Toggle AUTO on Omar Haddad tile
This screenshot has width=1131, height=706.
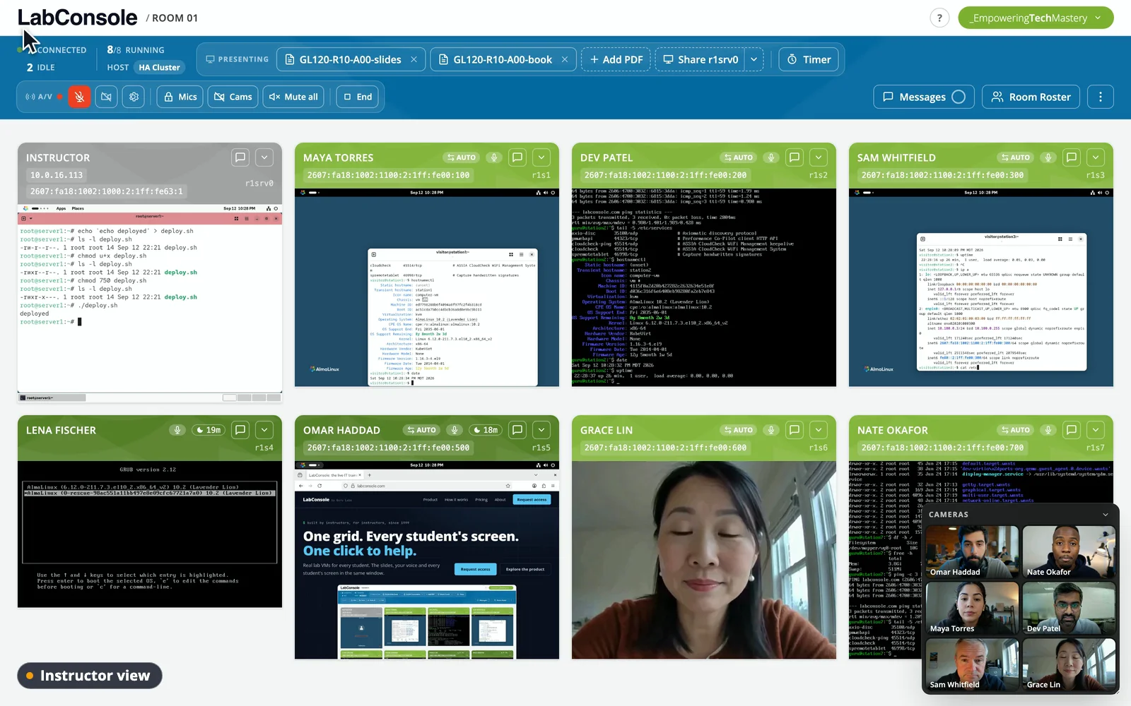[x=422, y=430]
